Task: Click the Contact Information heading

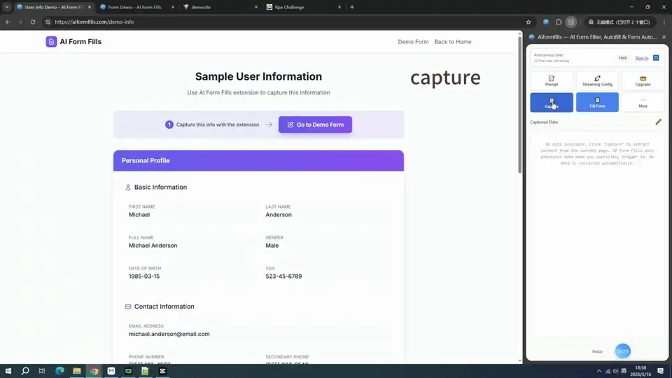Action: pyautogui.click(x=164, y=307)
